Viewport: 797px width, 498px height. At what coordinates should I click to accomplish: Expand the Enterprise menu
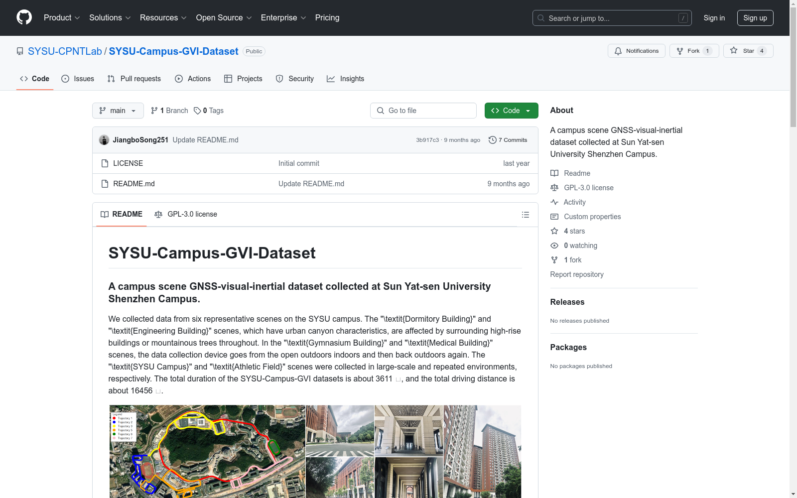click(283, 18)
